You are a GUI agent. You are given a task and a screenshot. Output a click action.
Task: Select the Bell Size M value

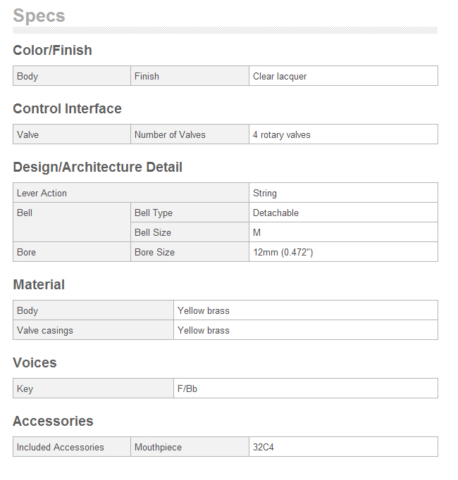click(256, 232)
